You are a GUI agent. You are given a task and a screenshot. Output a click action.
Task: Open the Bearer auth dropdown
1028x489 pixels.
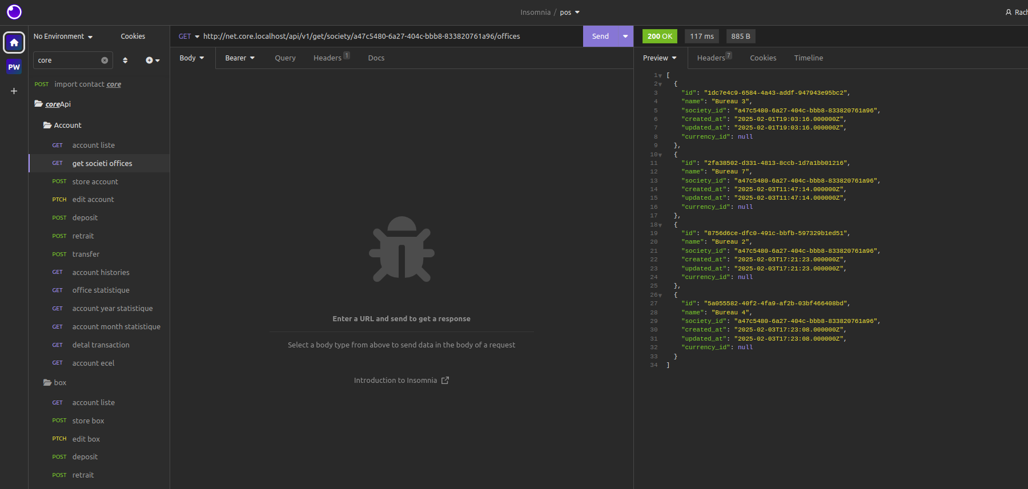pos(240,58)
